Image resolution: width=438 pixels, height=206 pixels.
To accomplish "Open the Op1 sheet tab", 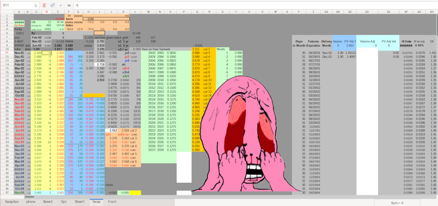I will pos(64,202).
